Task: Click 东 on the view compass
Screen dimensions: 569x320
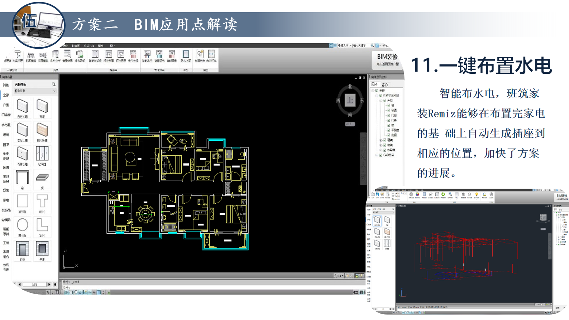Action: (x=362, y=101)
